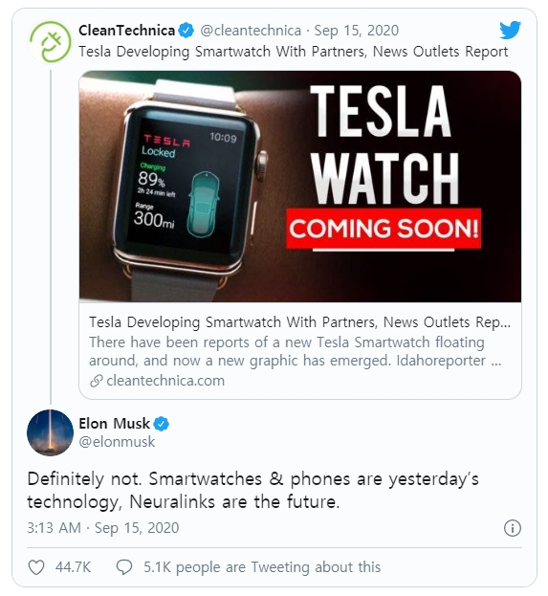The width and height of the screenshot is (548, 596).
Task: Open replies via speech bubble icon
Action: pyautogui.click(x=124, y=567)
